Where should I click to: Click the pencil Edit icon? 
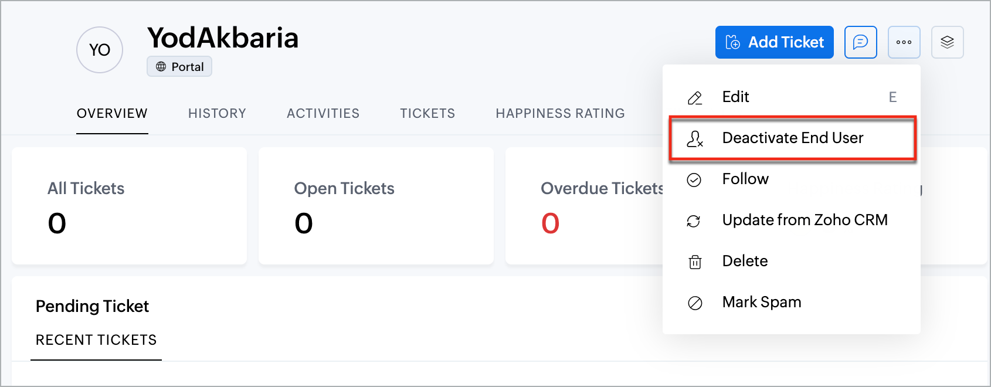point(695,97)
